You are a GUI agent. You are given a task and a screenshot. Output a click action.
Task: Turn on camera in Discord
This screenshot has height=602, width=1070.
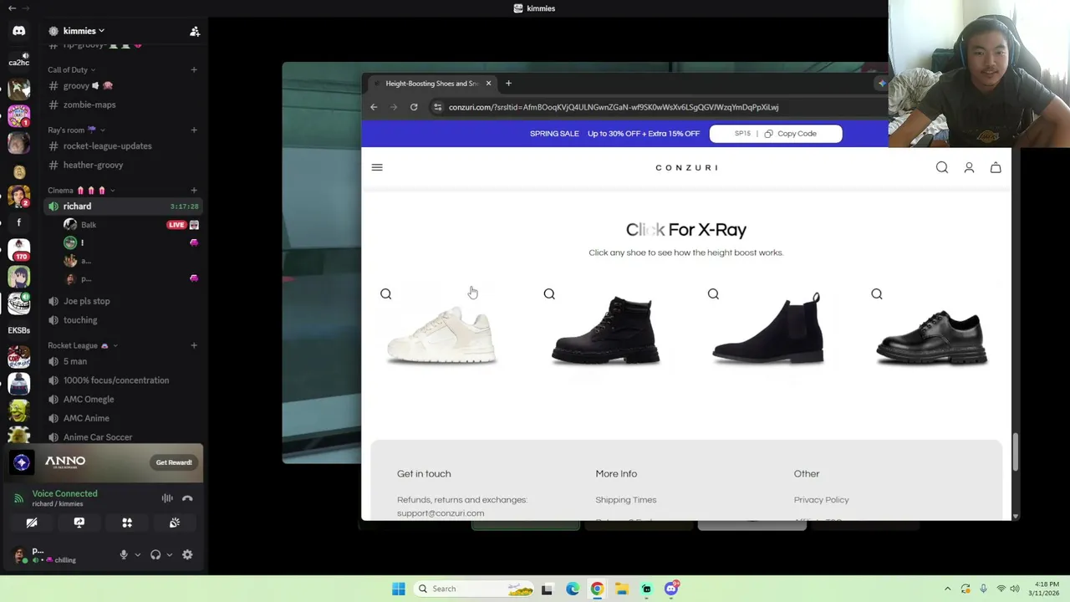32,523
